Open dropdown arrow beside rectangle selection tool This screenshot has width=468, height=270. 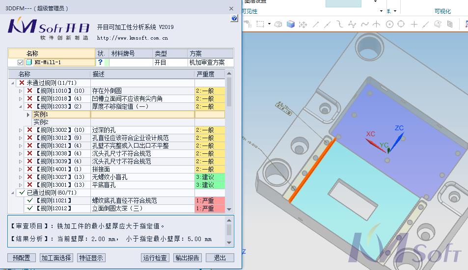[x=269, y=24]
